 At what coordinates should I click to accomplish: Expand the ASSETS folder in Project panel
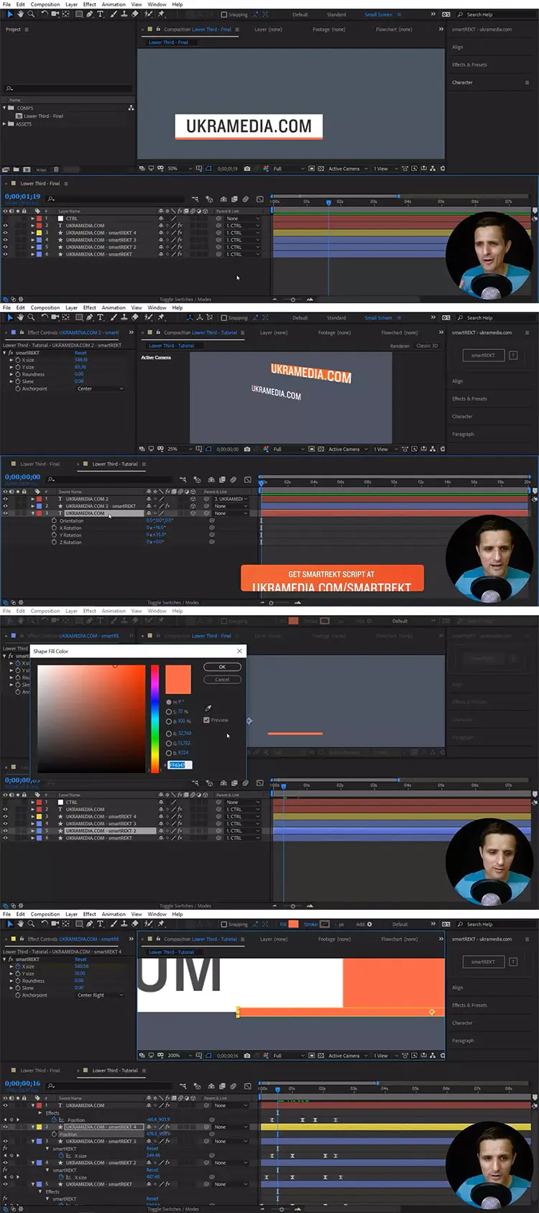(4, 124)
